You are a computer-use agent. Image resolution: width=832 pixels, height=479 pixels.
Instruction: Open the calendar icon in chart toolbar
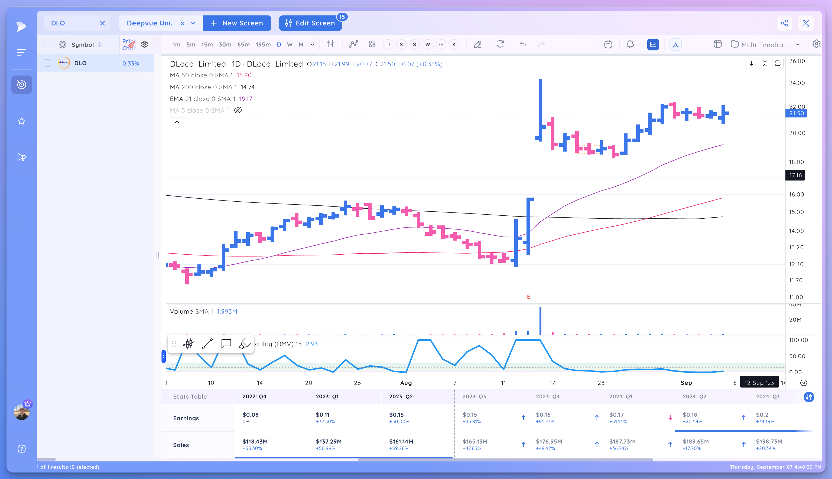point(608,44)
